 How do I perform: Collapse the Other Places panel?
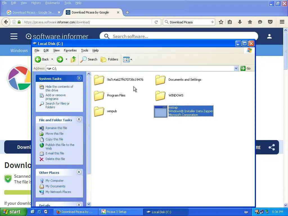(79, 172)
